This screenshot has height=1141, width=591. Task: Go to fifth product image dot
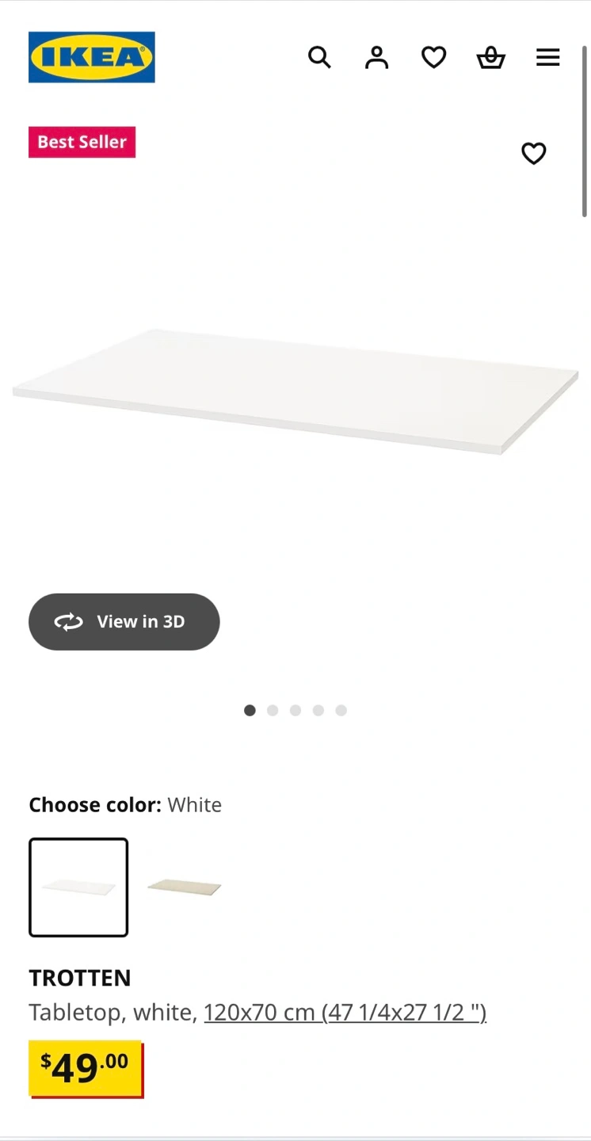coord(341,711)
